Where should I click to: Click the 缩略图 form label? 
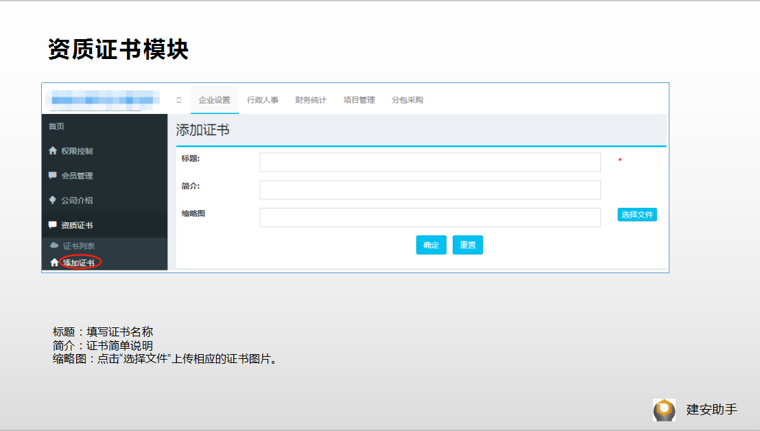(x=193, y=213)
